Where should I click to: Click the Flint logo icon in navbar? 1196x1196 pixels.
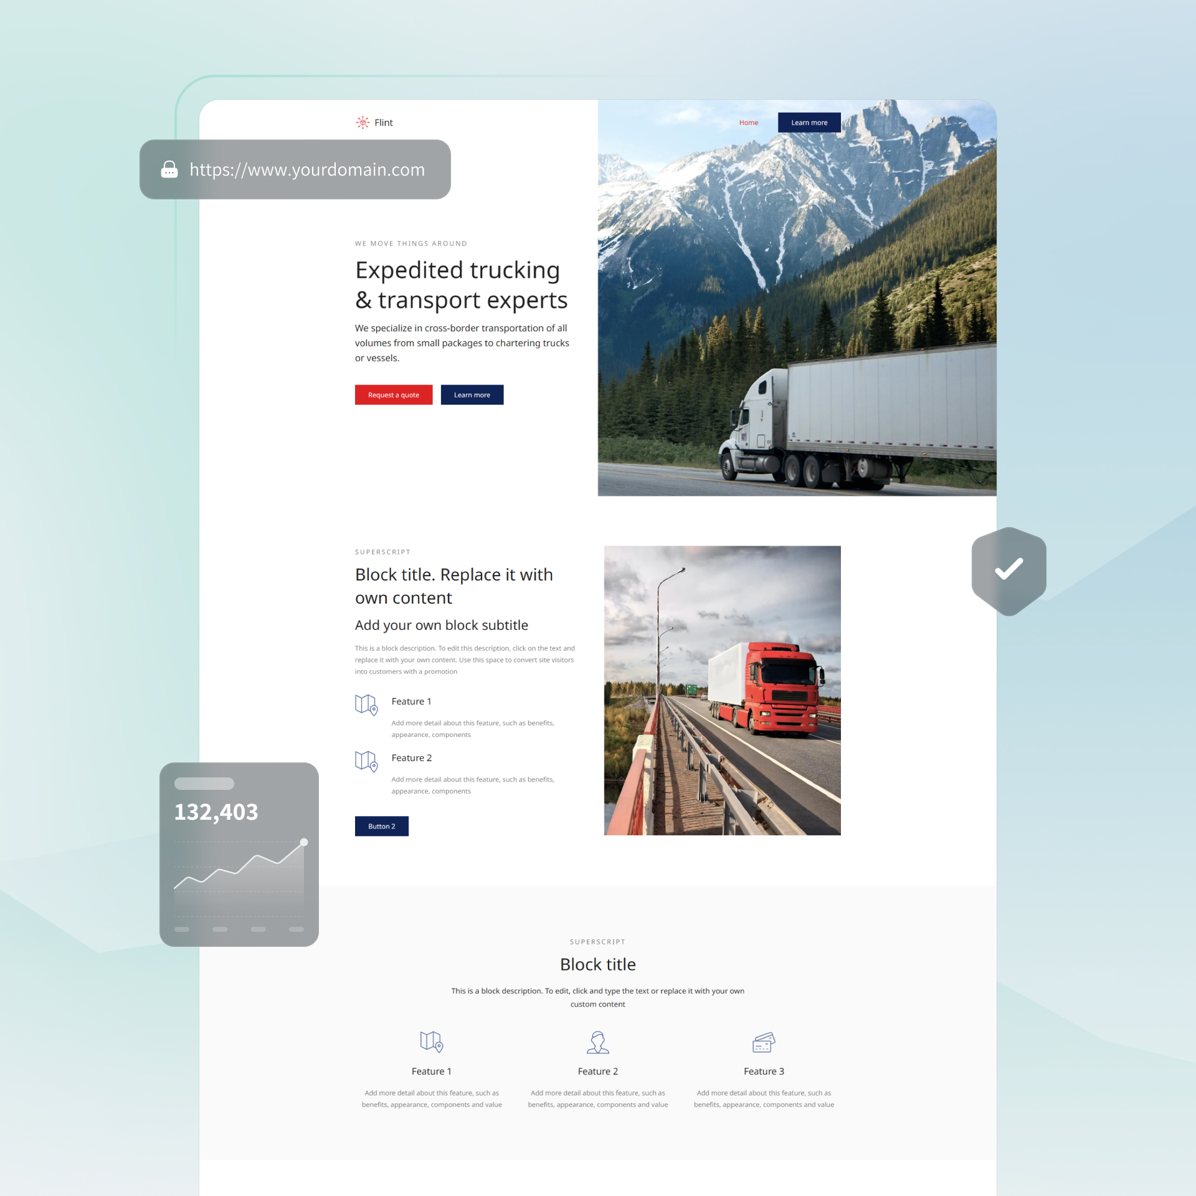363,121
